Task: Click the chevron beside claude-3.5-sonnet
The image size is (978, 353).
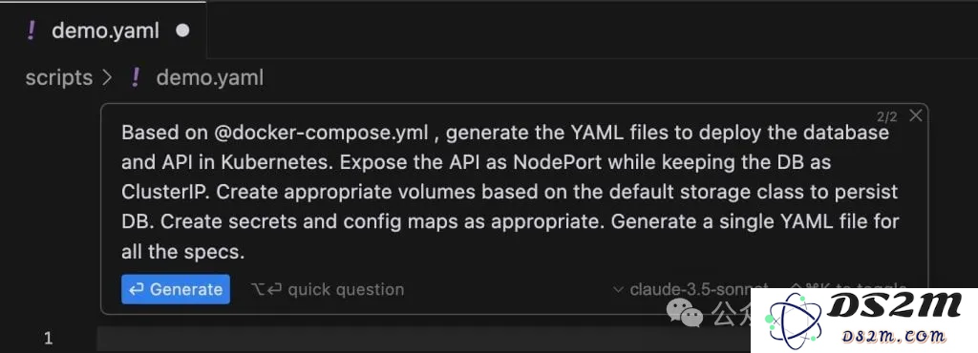Action: tap(618, 289)
